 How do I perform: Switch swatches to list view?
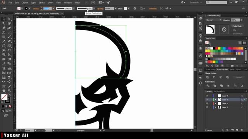click(240, 43)
